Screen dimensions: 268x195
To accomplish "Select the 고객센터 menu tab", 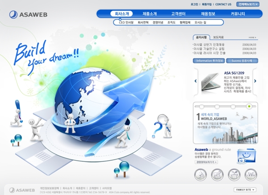I will tap(178, 14).
